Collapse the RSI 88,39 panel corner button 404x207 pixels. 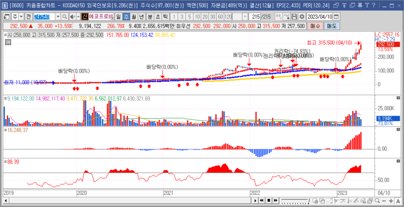(398, 161)
